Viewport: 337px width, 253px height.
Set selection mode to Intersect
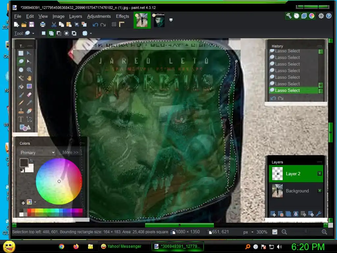pyautogui.click(x=66, y=33)
